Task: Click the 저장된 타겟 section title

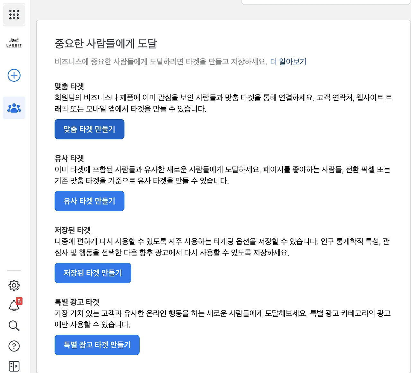Action: tap(73, 230)
